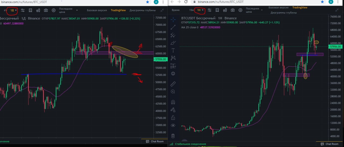Open indicators template icon in left window
Viewport: 344px width, 147px height.
pyautogui.click(x=30, y=10)
